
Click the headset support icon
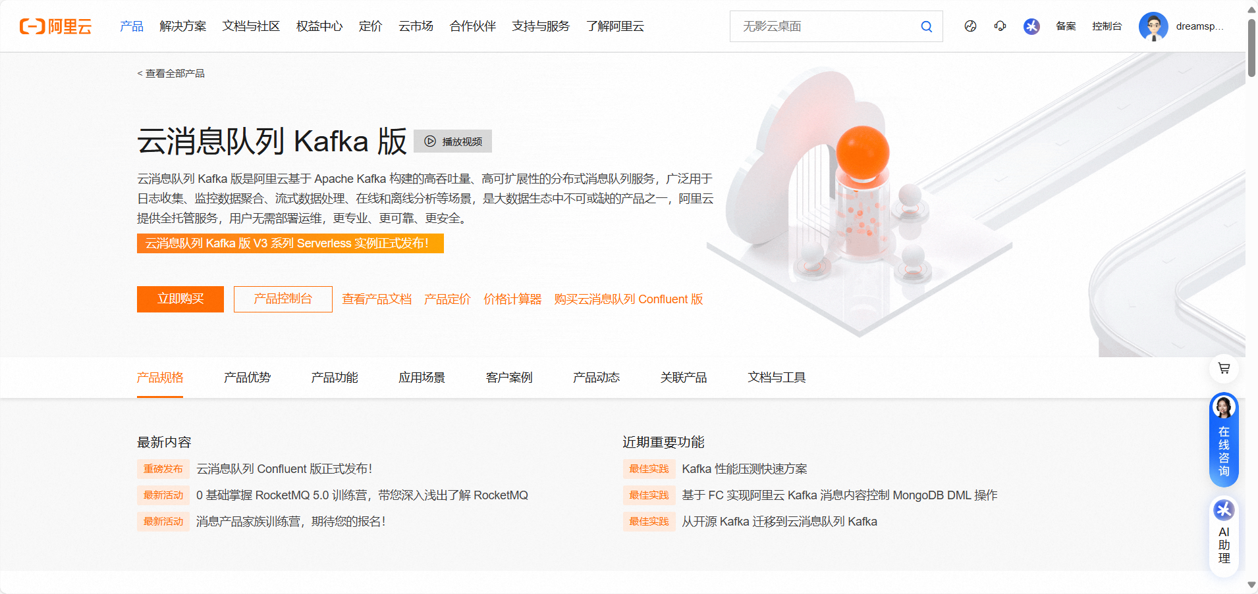coord(1000,26)
